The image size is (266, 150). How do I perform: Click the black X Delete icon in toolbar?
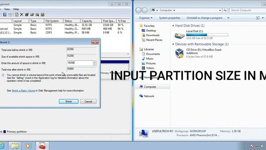click(22, 15)
